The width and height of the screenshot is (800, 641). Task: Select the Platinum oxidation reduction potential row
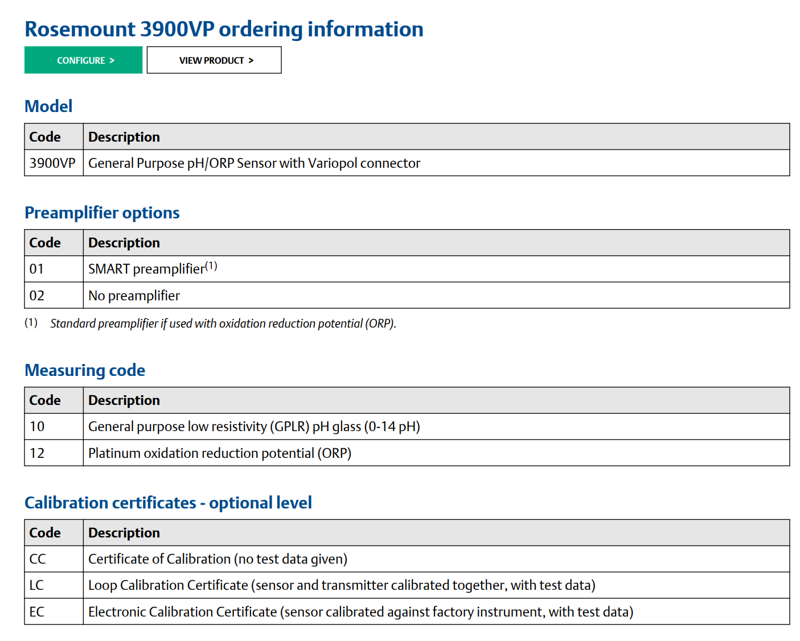tap(219, 453)
